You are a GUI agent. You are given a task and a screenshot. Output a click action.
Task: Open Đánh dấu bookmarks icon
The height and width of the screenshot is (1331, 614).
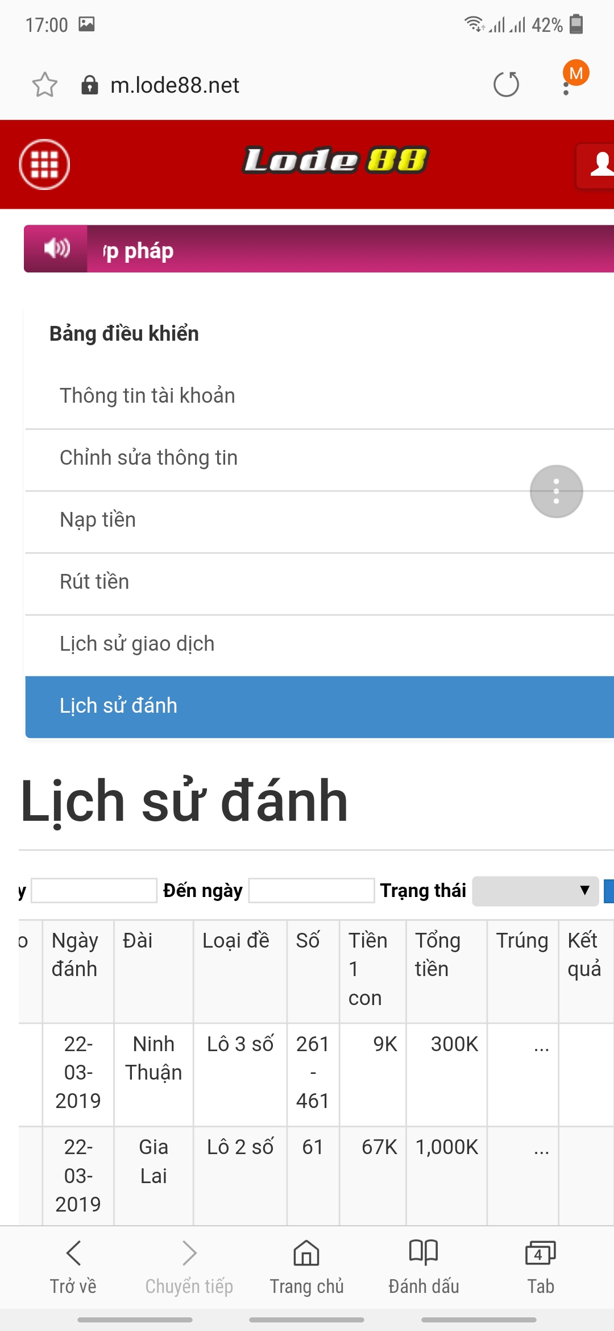[424, 1263]
